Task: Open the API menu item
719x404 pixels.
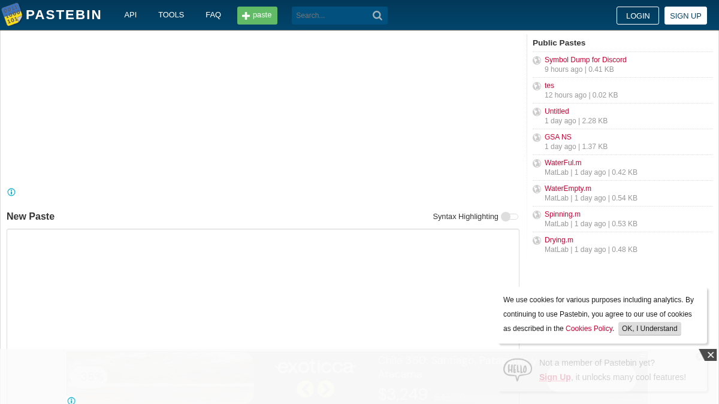Action: 131,15
